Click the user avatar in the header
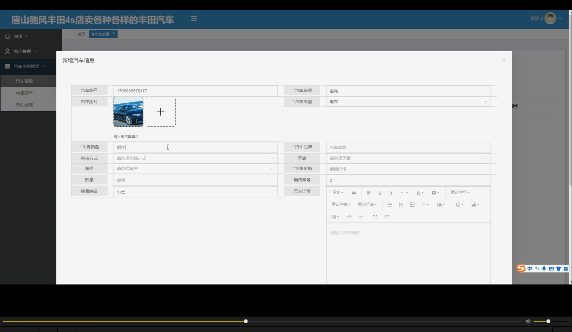 point(550,18)
